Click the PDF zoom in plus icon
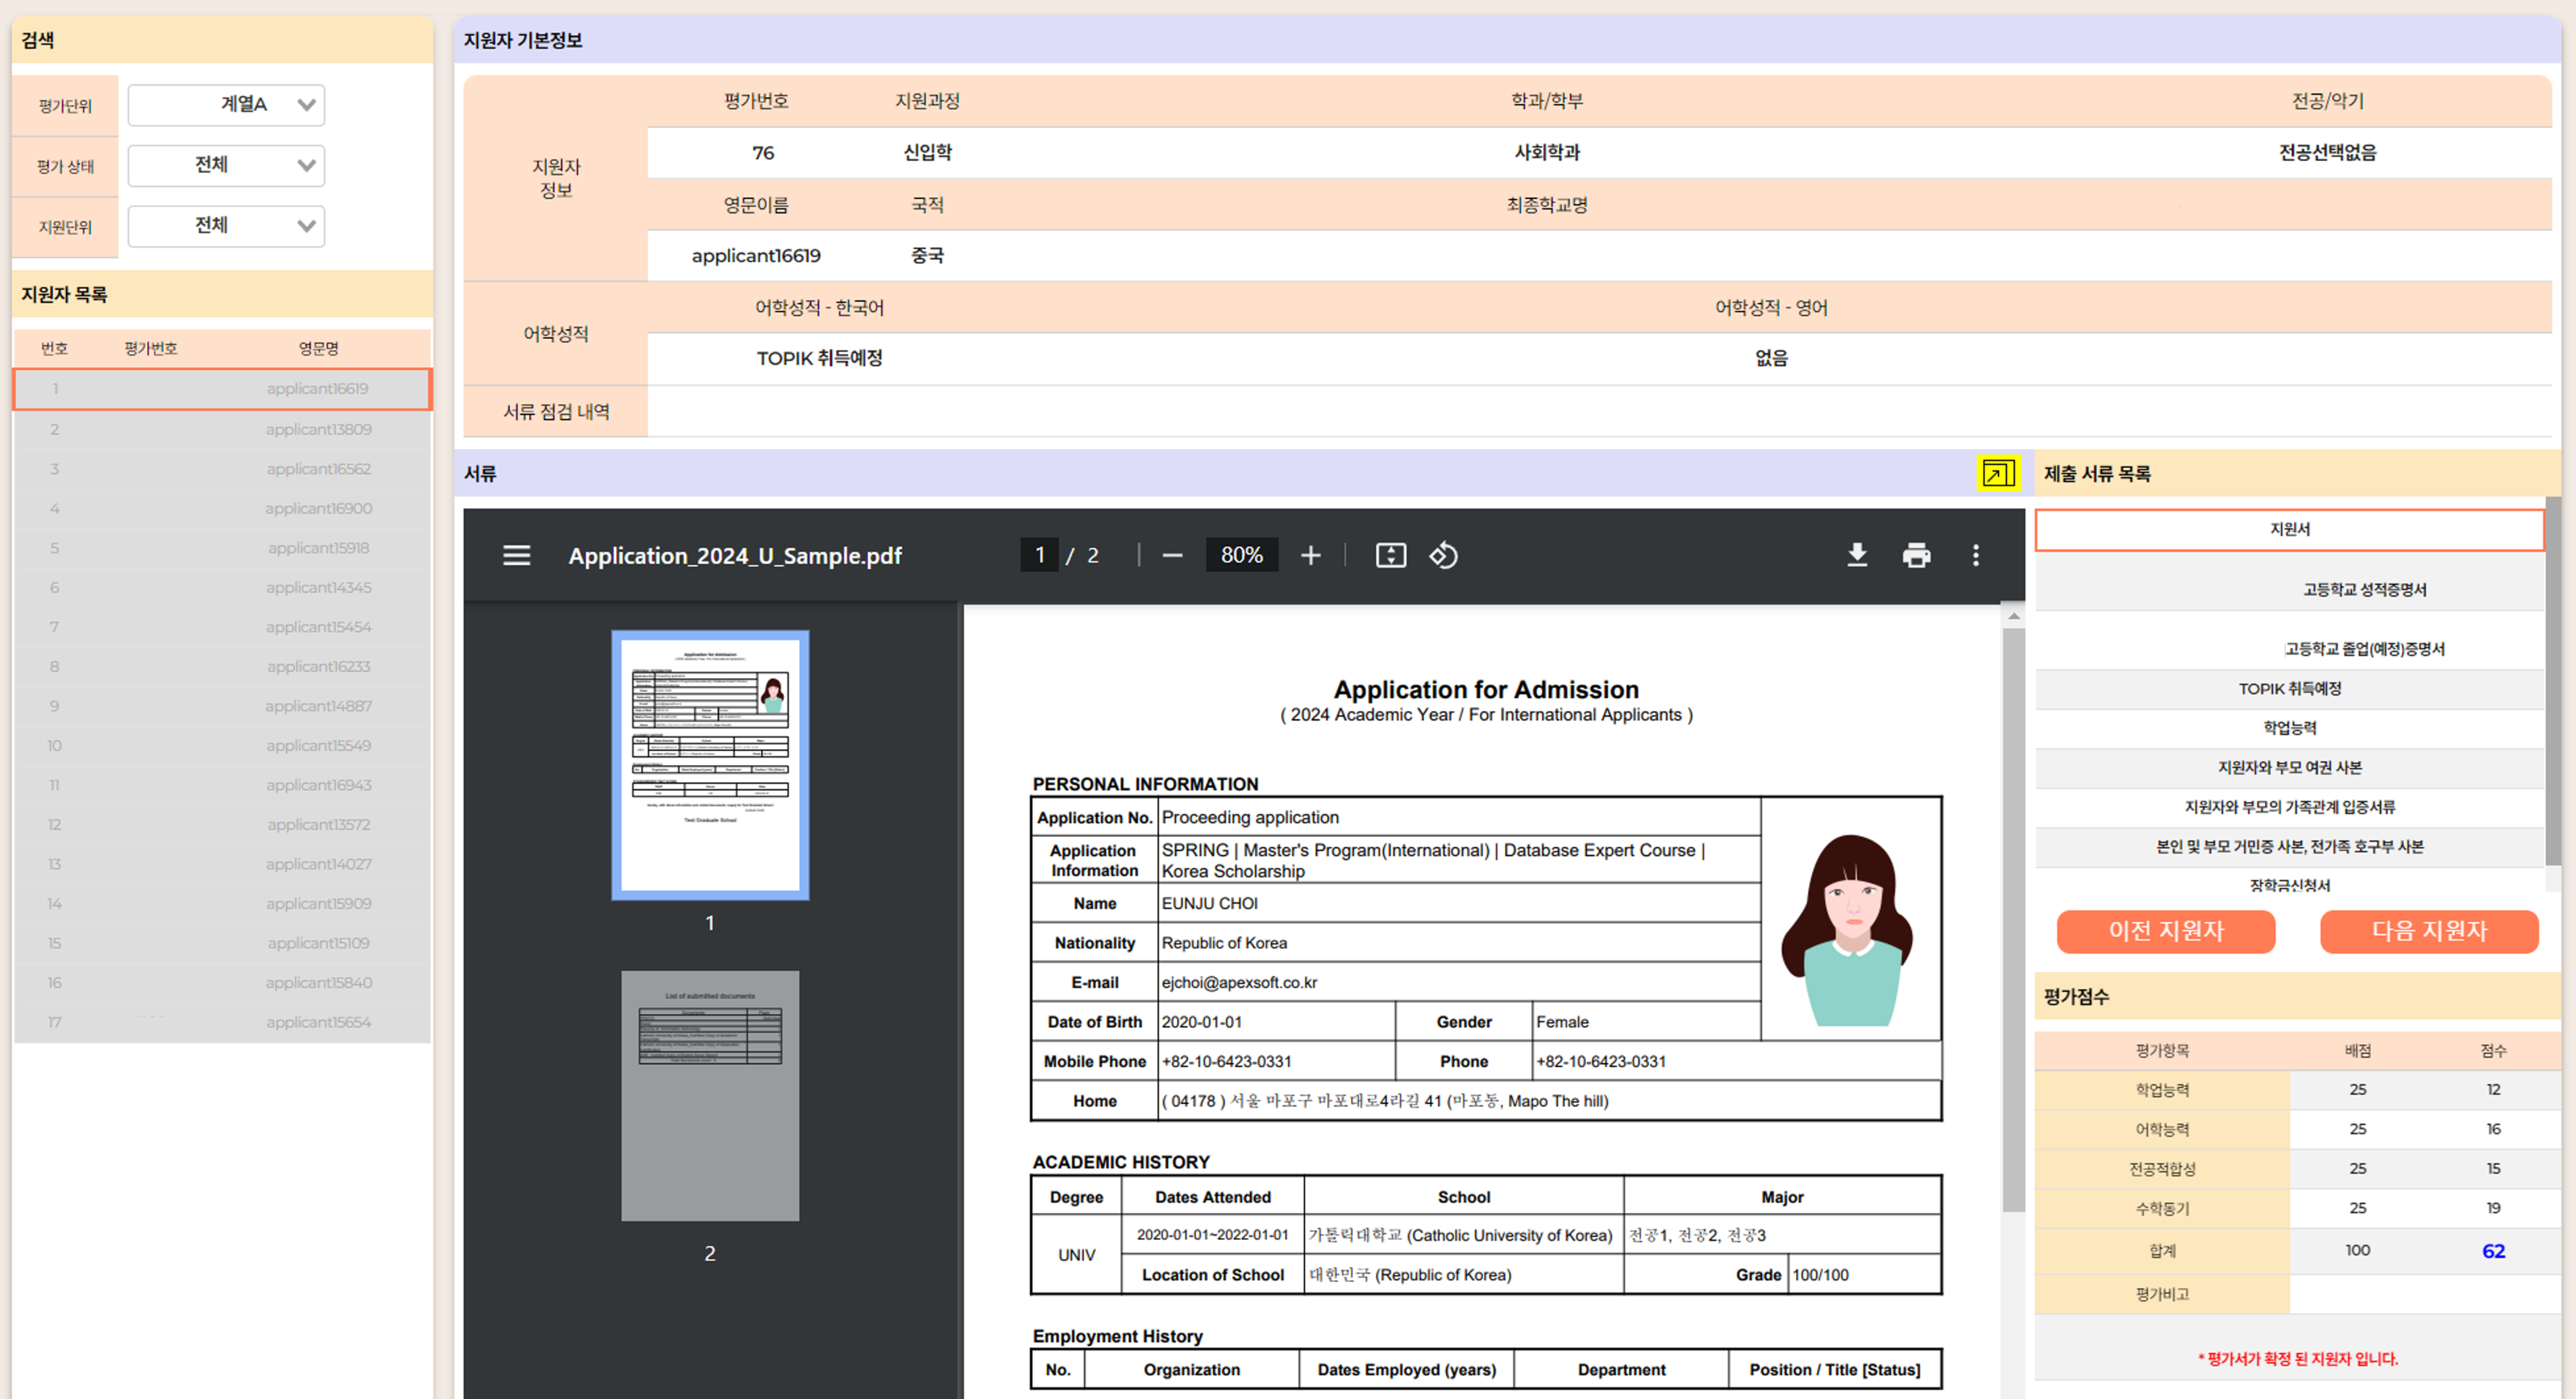 point(1310,555)
